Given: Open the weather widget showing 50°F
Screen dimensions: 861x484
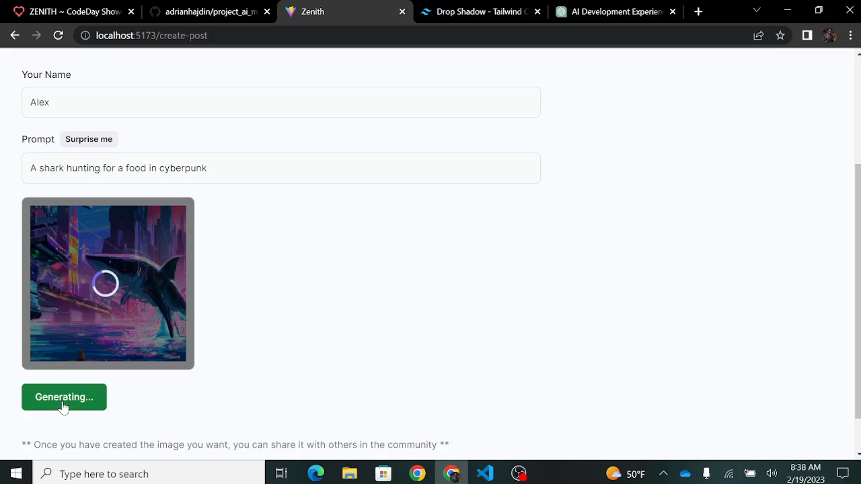Looking at the screenshot, I should click(626, 473).
